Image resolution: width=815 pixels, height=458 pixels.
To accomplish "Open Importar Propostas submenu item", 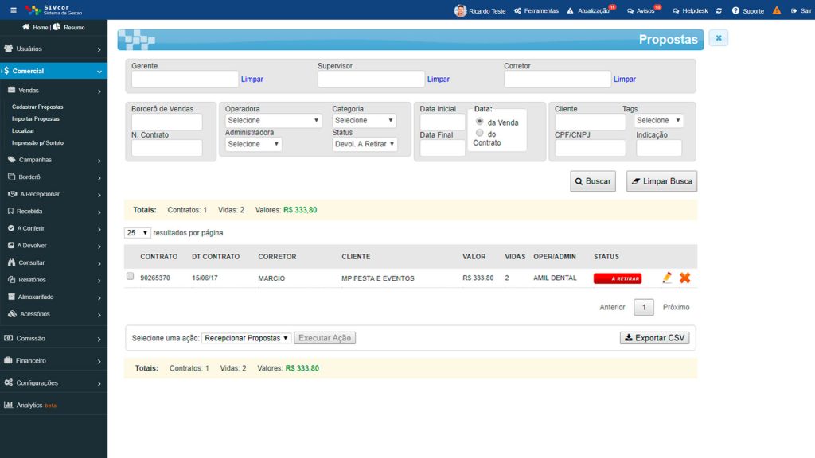I will tap(35, 118).
